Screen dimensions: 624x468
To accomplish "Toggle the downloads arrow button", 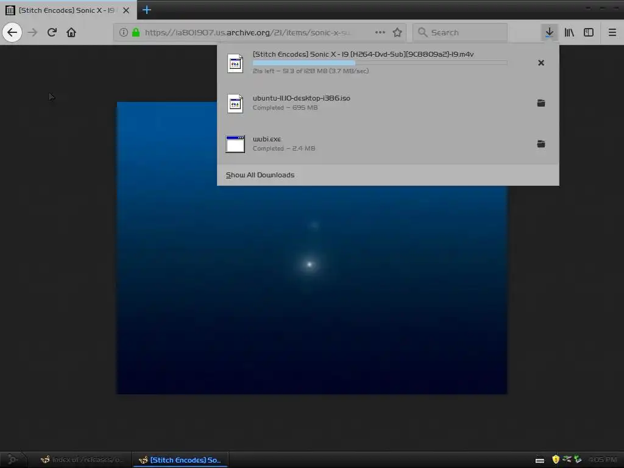I will pyautogui.click(x=549, y=32).
